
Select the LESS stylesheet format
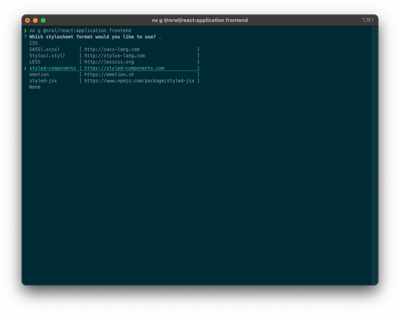(x=35, y=62)
